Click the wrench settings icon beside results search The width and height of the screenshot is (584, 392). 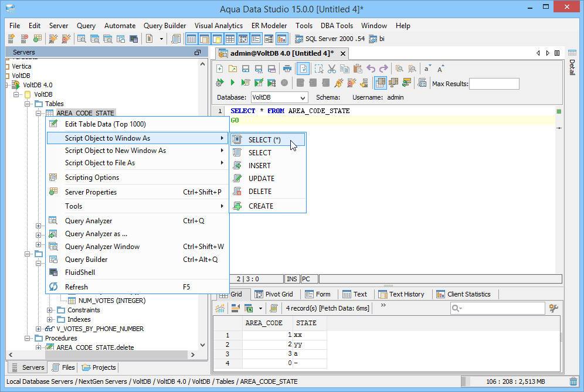[554, 308]
